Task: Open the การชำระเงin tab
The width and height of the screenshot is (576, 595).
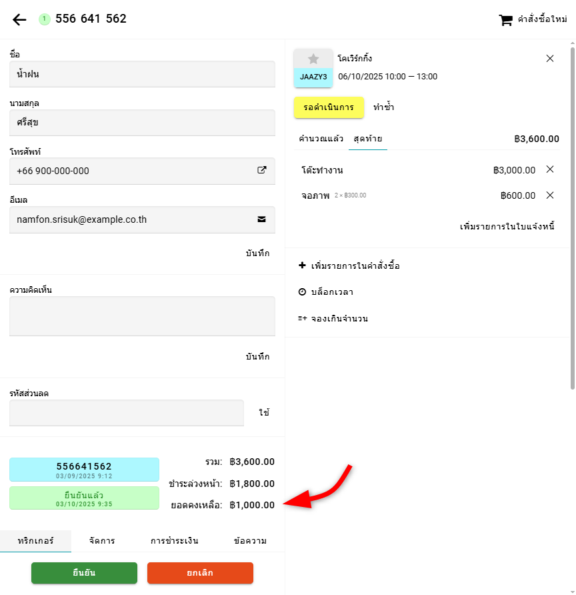Action: click(174, 541)
